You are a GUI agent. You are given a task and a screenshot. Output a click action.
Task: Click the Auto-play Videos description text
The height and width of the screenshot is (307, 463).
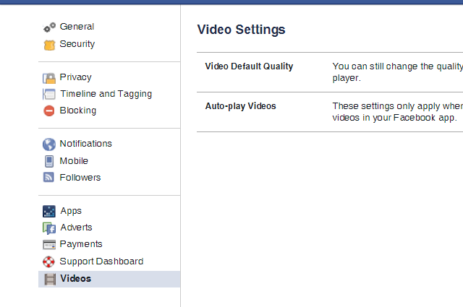coord(396,112)
